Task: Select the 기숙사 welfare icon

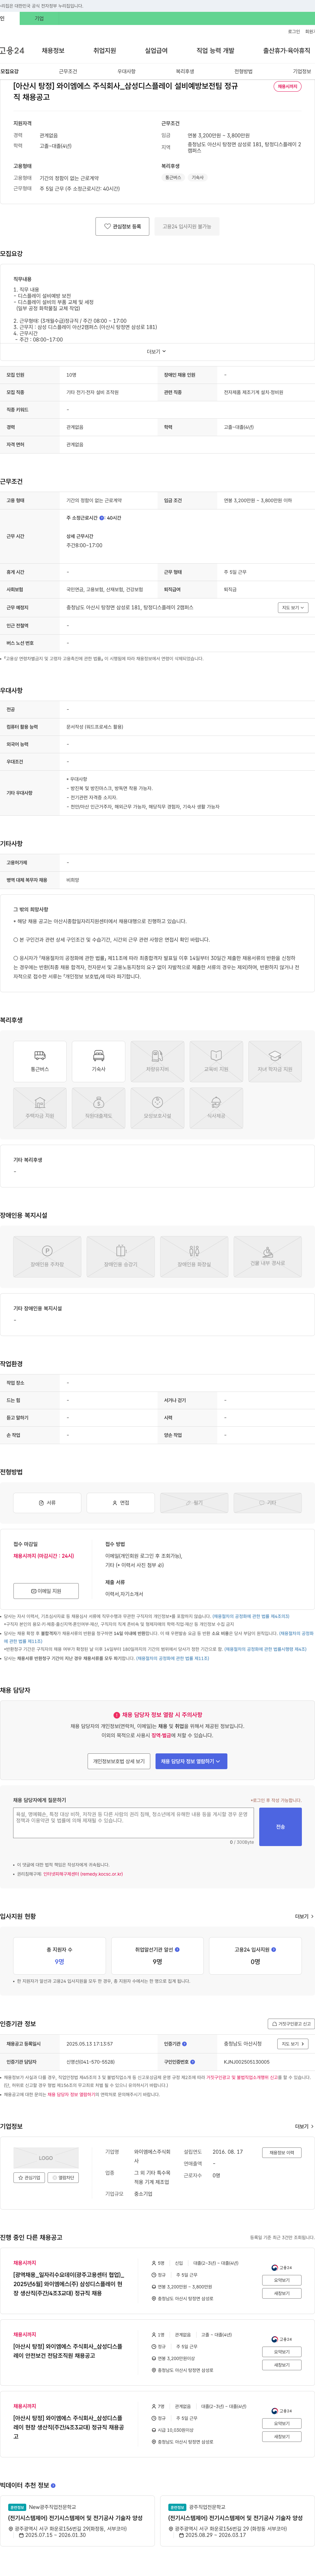Action: click(x=99, y=1061)
